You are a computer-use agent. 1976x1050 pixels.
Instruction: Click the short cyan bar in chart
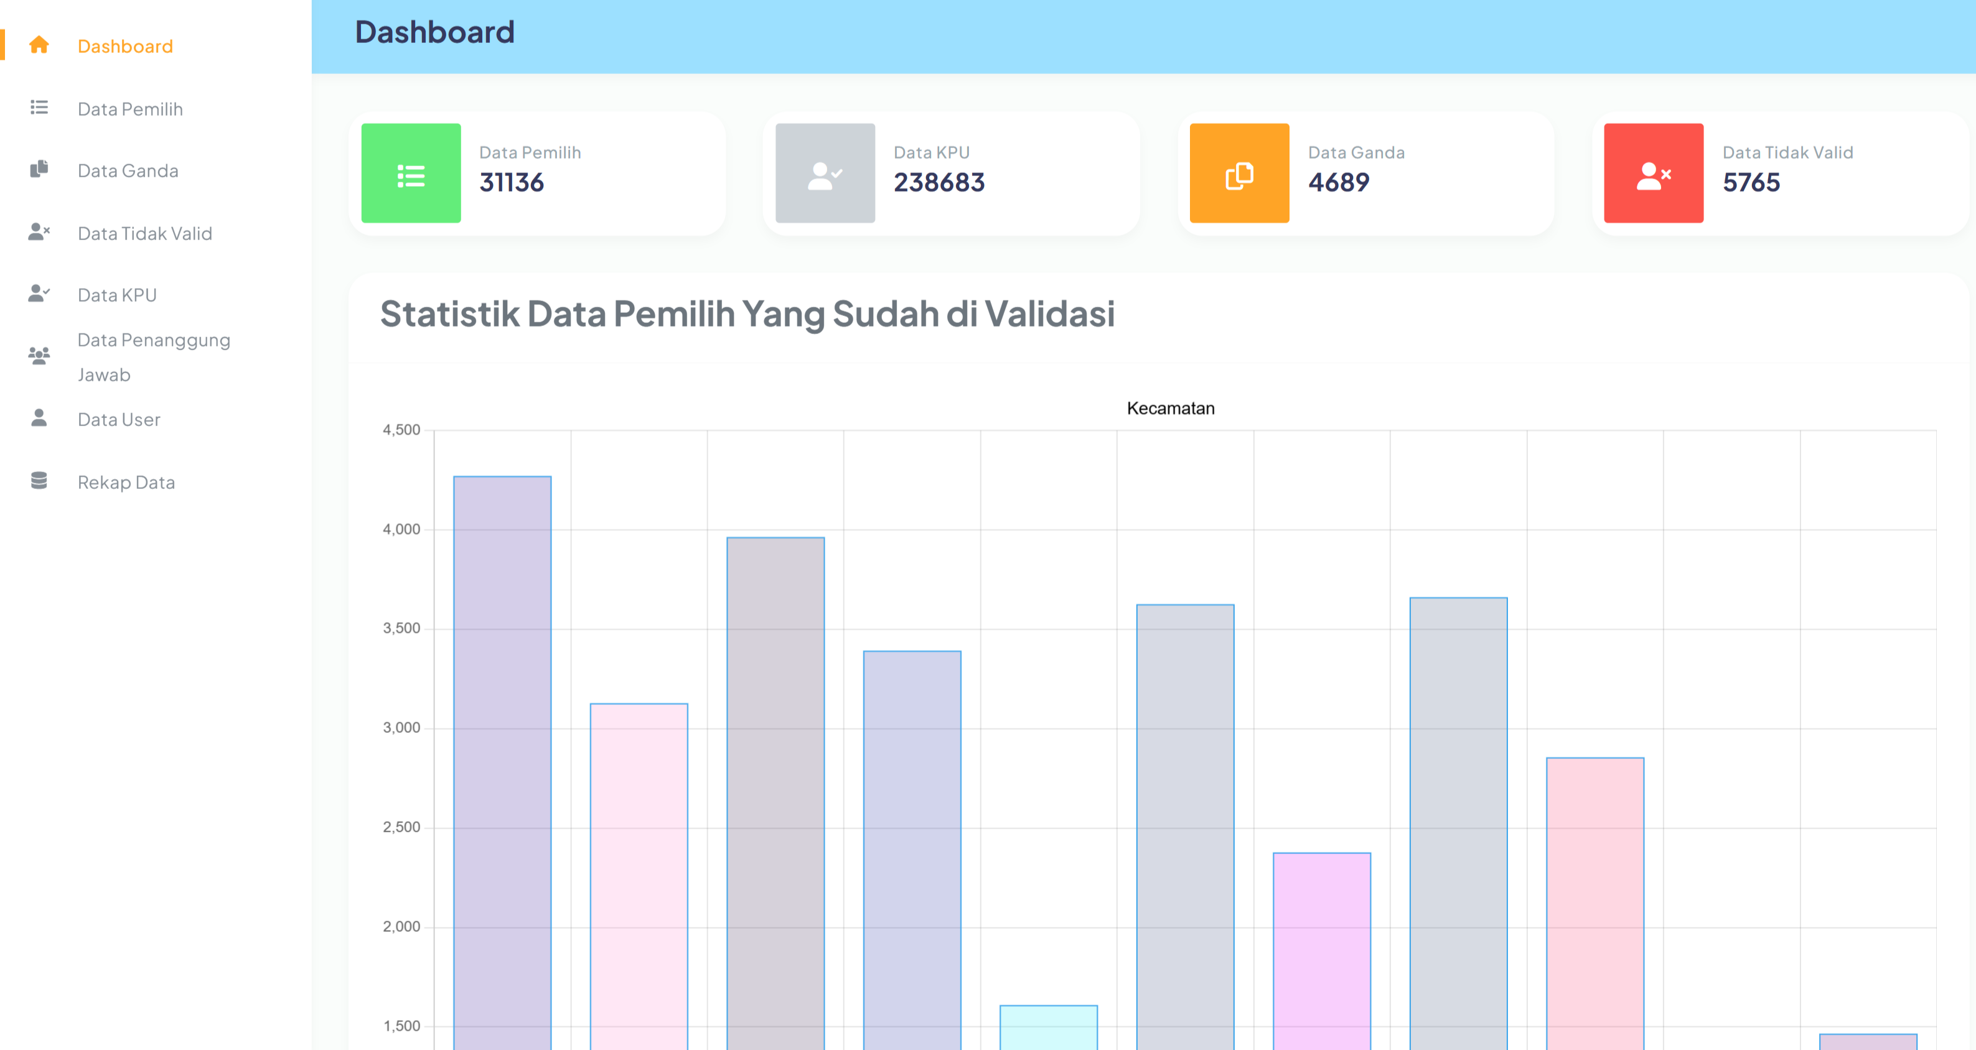(x=1049, y=1027)
